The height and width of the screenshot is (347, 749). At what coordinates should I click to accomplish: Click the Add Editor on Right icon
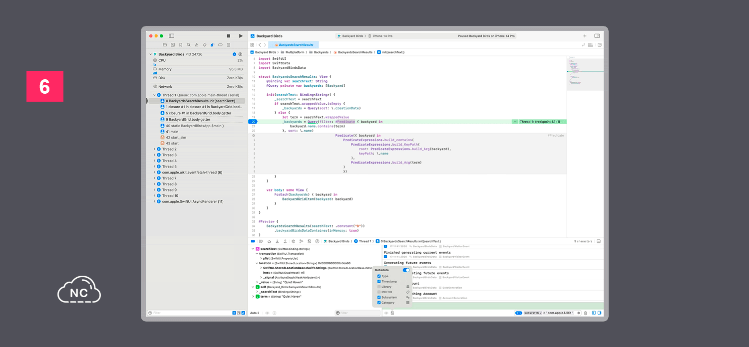click(599, 45)
